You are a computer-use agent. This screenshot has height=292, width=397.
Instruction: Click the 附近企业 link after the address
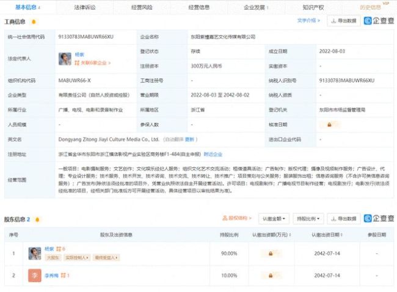click(213, 155)
